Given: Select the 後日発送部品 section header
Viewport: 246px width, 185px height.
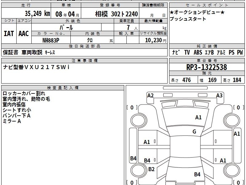Looking at the screenshot, I should click(84, 46).
